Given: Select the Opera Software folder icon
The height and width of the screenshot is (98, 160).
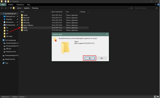Looking at the screenshot, I should click(x=22, y=25).
